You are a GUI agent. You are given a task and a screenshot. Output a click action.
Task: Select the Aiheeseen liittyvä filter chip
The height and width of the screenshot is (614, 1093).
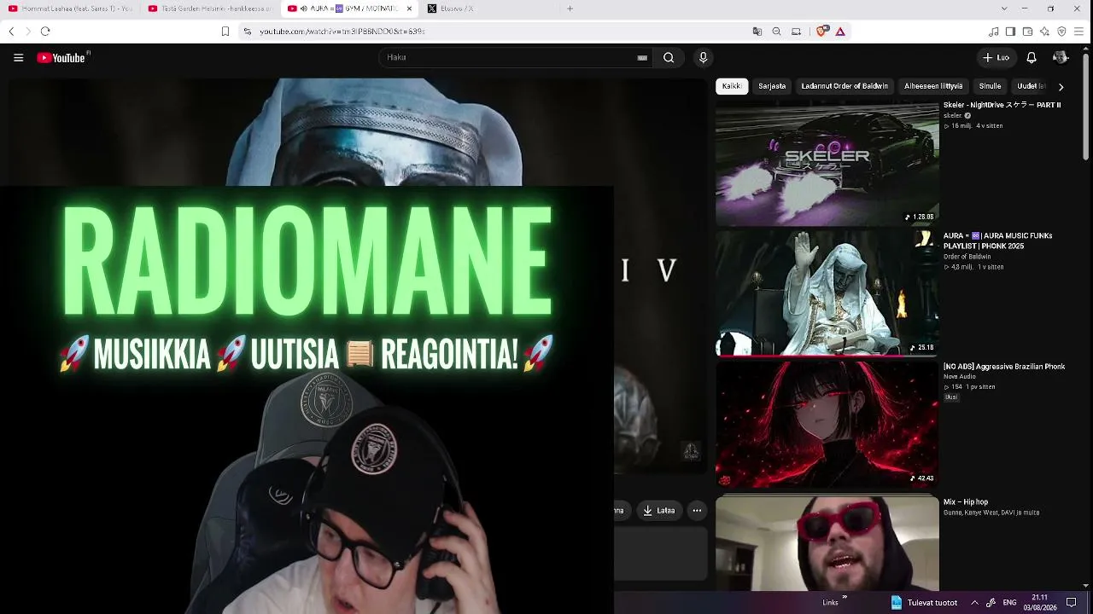pyautogui.click(x=933, y=86)
